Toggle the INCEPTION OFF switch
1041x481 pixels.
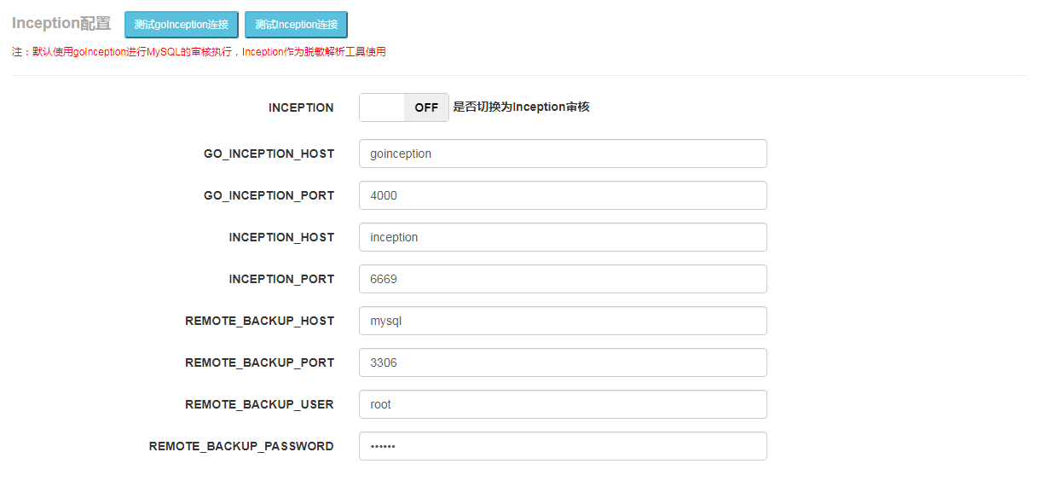(404, 107)
